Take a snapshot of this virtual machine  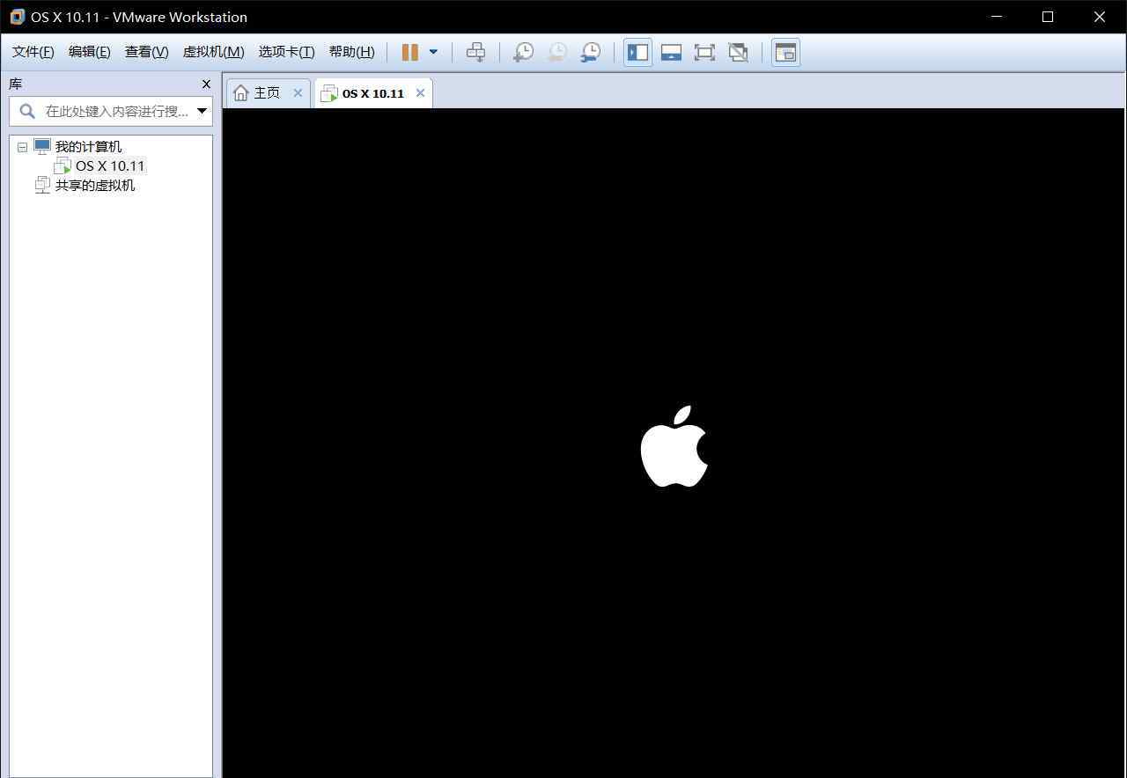523,52
